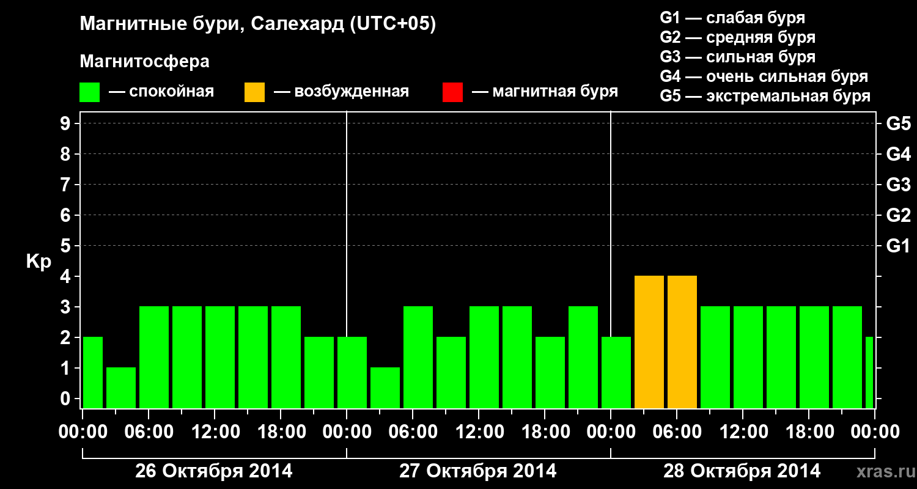The width and height of the screenshot is (917, 489).
Task: Click the '— возбужденная' legend label
Action: [x=341, y=92]
